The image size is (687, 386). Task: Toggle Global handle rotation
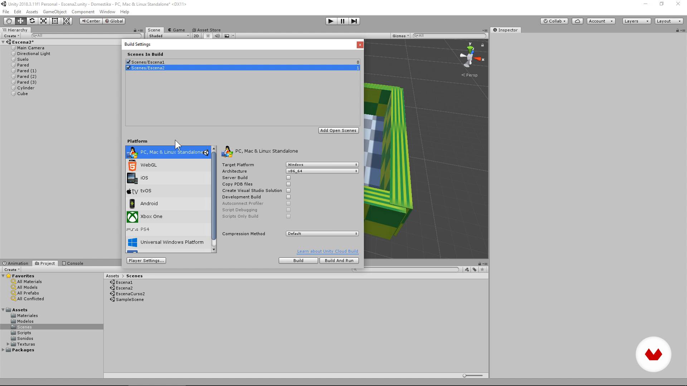114,21
